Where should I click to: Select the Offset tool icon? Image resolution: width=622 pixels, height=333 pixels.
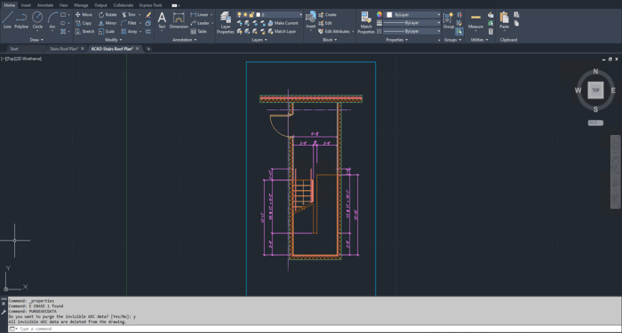point(148,31)
